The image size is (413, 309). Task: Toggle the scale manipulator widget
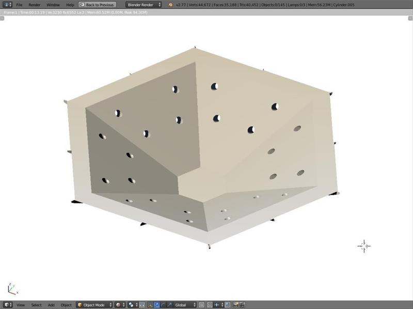(x=170, y=305)
